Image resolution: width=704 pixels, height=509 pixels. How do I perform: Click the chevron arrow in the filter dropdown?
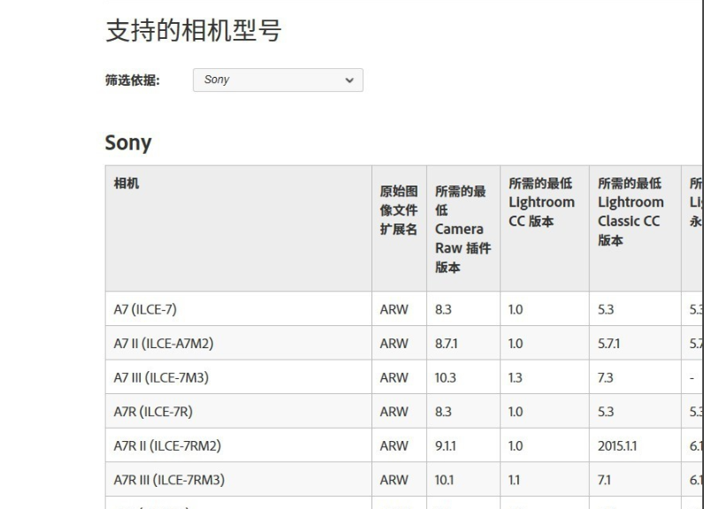pyautogui.click(x=348, y=80)
